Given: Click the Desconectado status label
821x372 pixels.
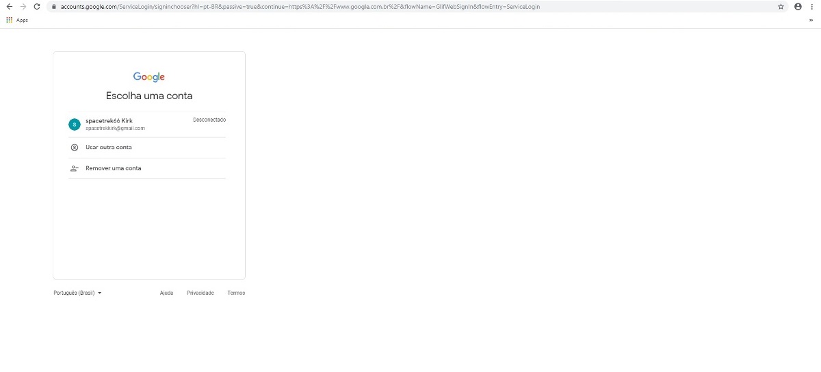Looking at the screenshot, I should point(209,120).
